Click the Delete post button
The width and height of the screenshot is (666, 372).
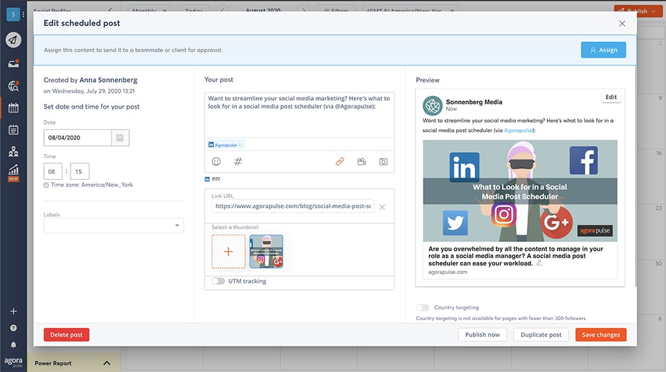click(67, 335)
